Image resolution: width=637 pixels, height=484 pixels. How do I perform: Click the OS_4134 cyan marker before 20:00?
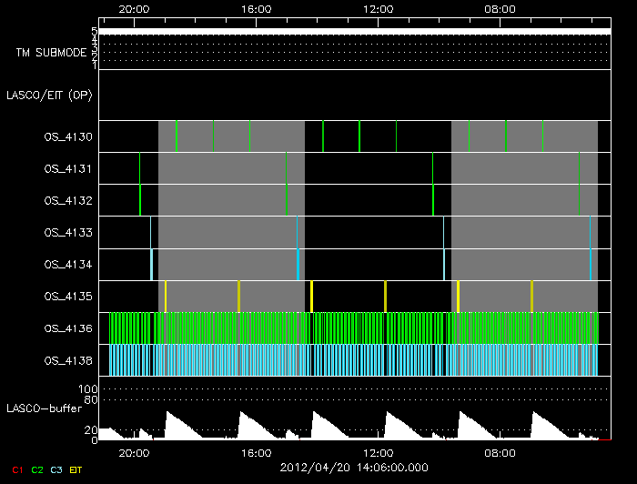click(152, 265)
